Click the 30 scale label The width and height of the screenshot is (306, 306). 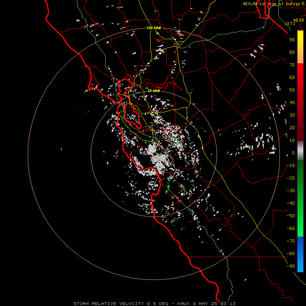pos(292,115)
